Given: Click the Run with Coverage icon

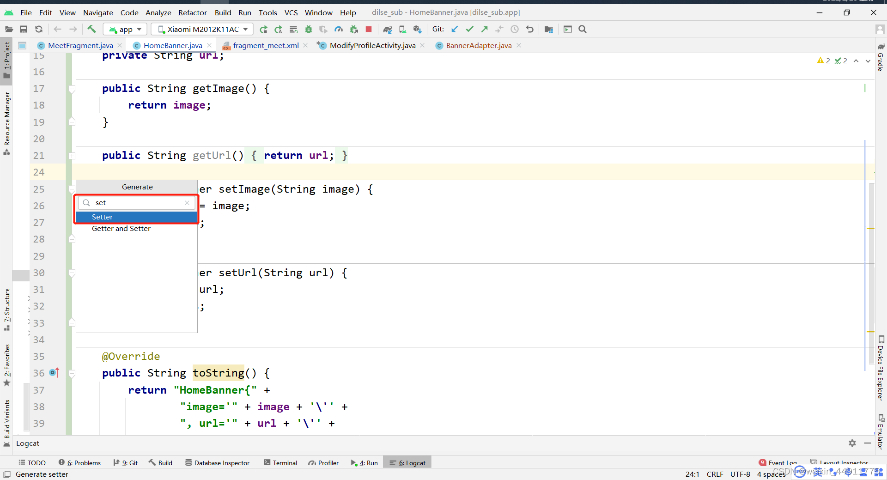Looking at the screenshot, I should click(x=323, y=29).
